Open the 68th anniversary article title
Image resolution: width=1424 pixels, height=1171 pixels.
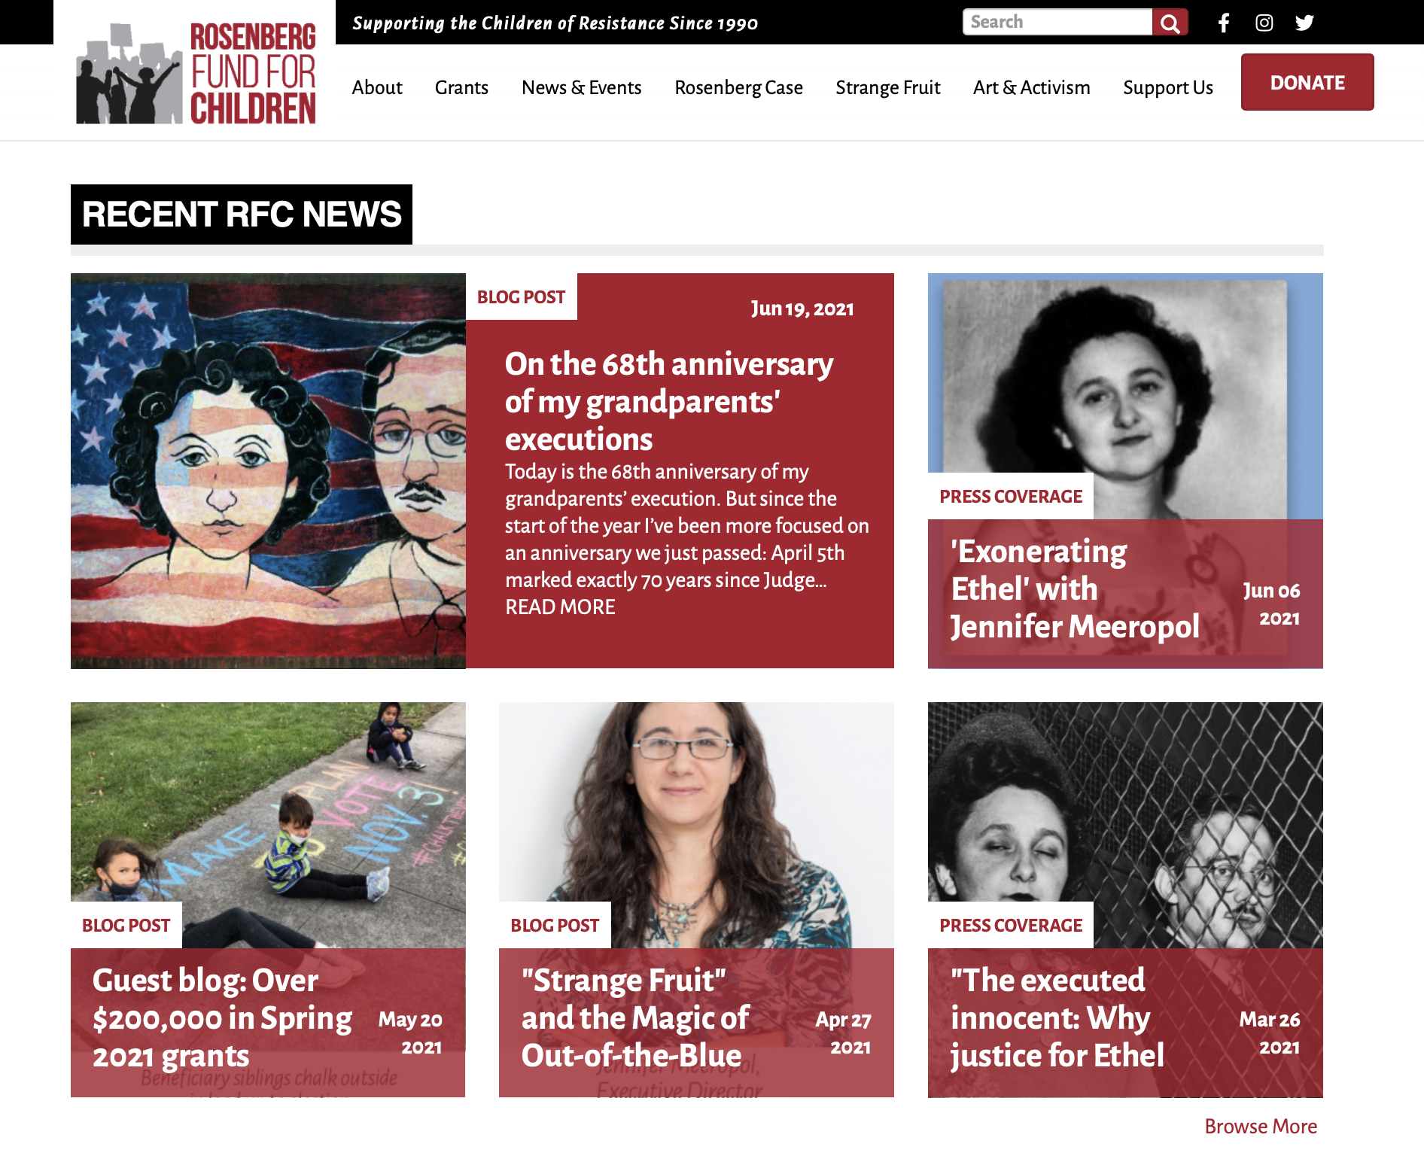(x=669, y=401)
